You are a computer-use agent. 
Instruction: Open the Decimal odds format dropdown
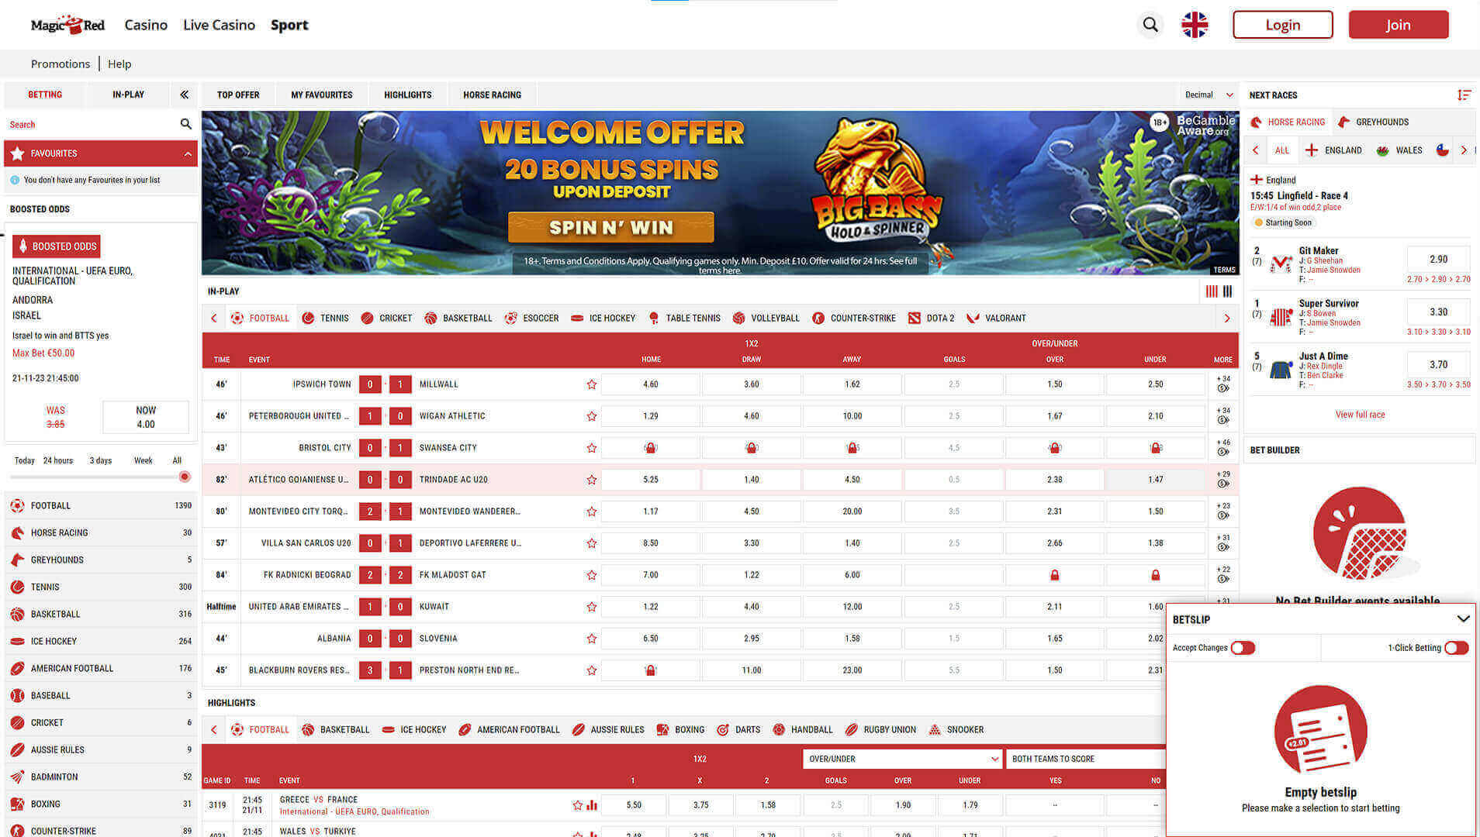pyautogui.click(x=1209, y=95)
